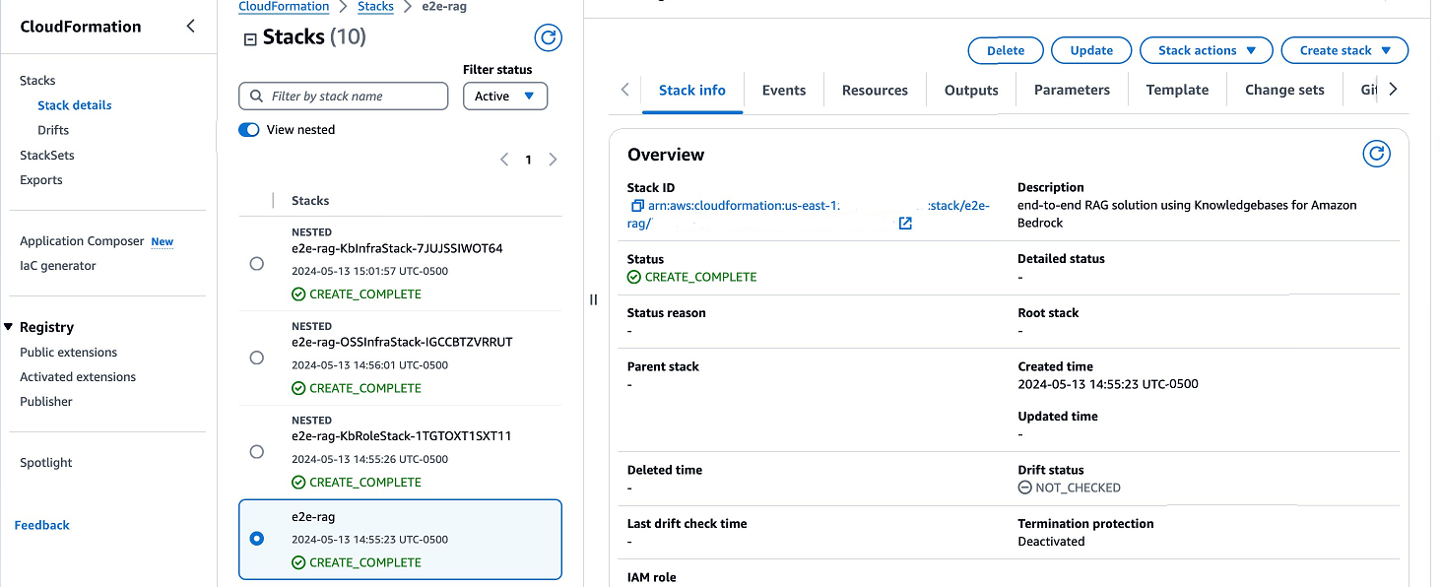Click the Delete button

[x=1006, y=50]
